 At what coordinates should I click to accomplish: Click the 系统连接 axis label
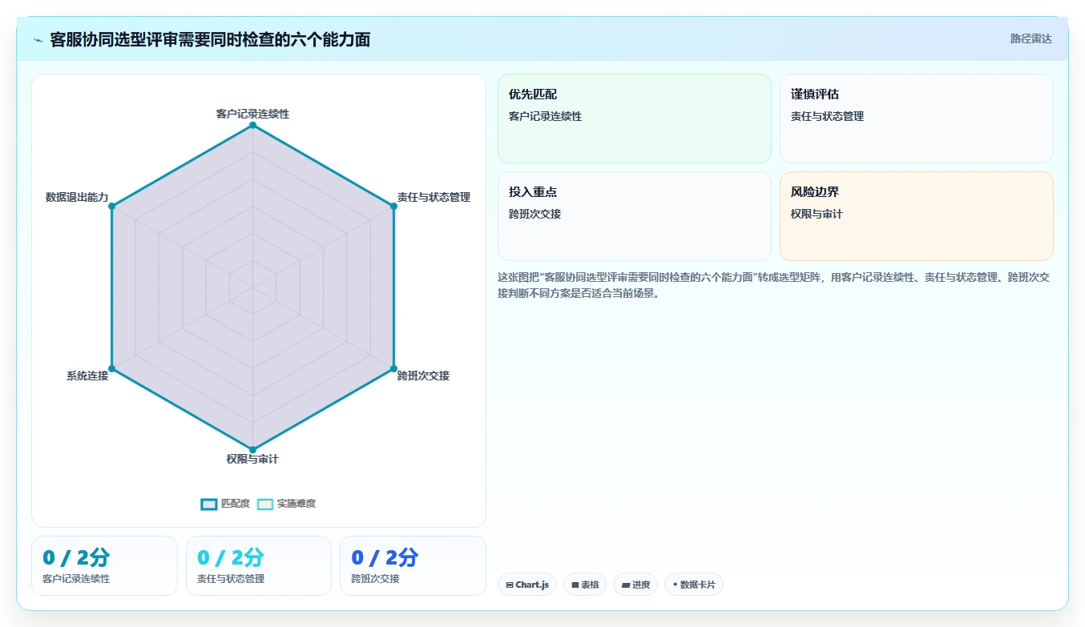click(x=87, y=376)
